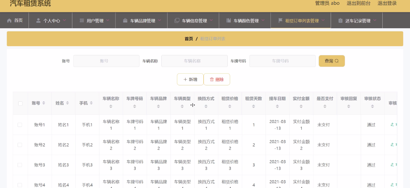Click the briefcase icon beside 车辆品牌管理
Screen dimensions: 410x188
pos(125,21)
